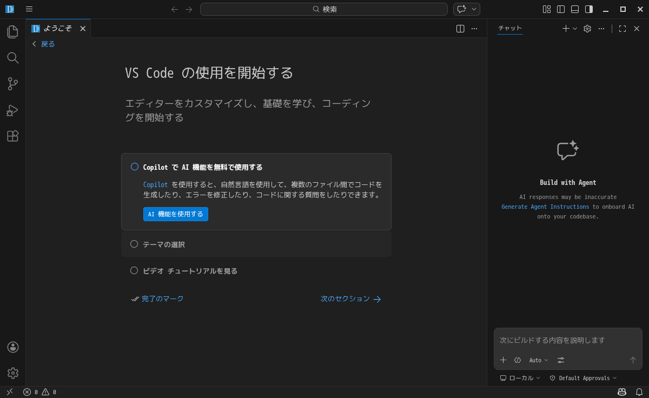Image resolution: width=649 pixels, height=398 pixels.
Task: Open the chat tools configuration icon
Action: (x=561, y=360)
